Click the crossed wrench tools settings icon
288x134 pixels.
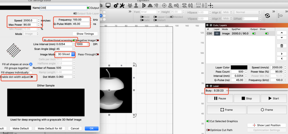point(122,5)
